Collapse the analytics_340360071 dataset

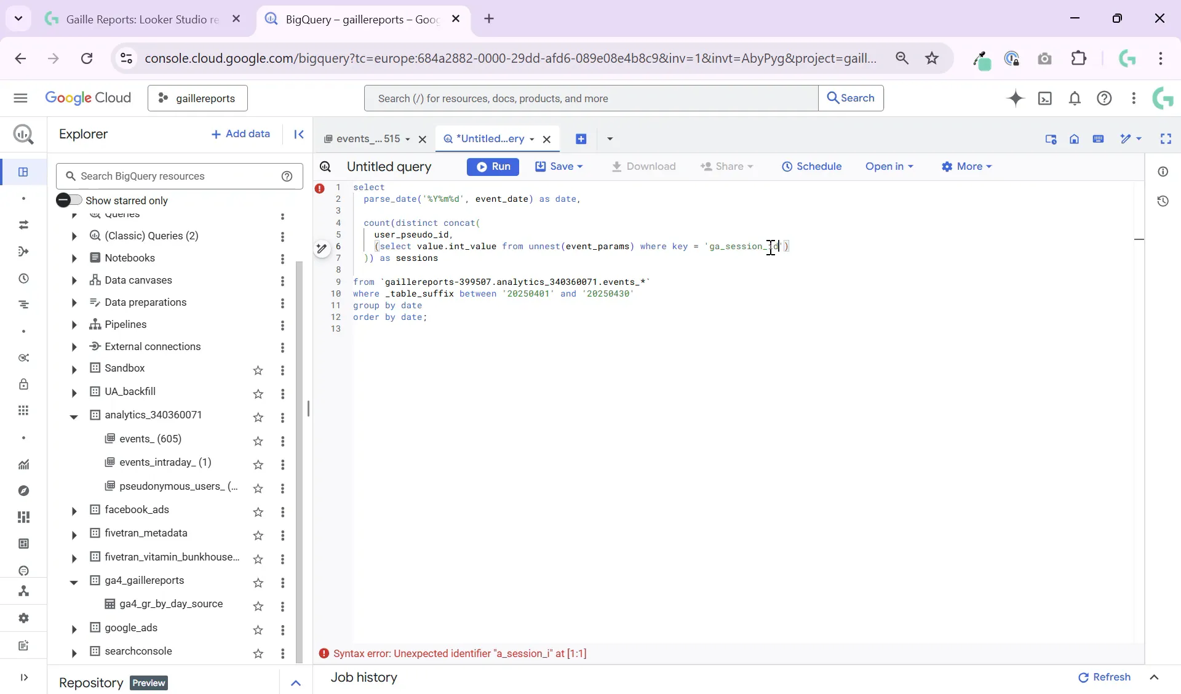tap(74, 417)
